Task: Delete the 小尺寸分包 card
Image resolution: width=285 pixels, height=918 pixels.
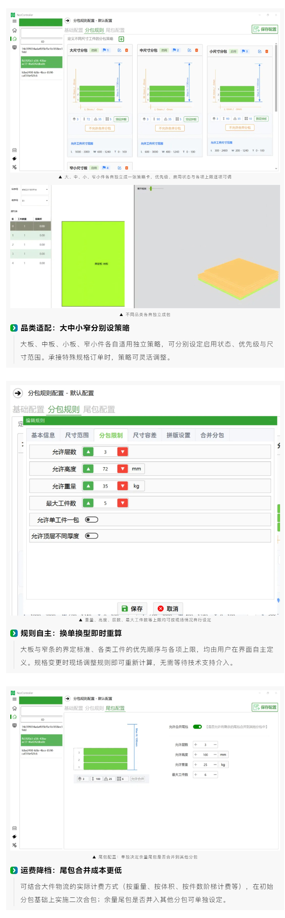Action: pos(267,51)
